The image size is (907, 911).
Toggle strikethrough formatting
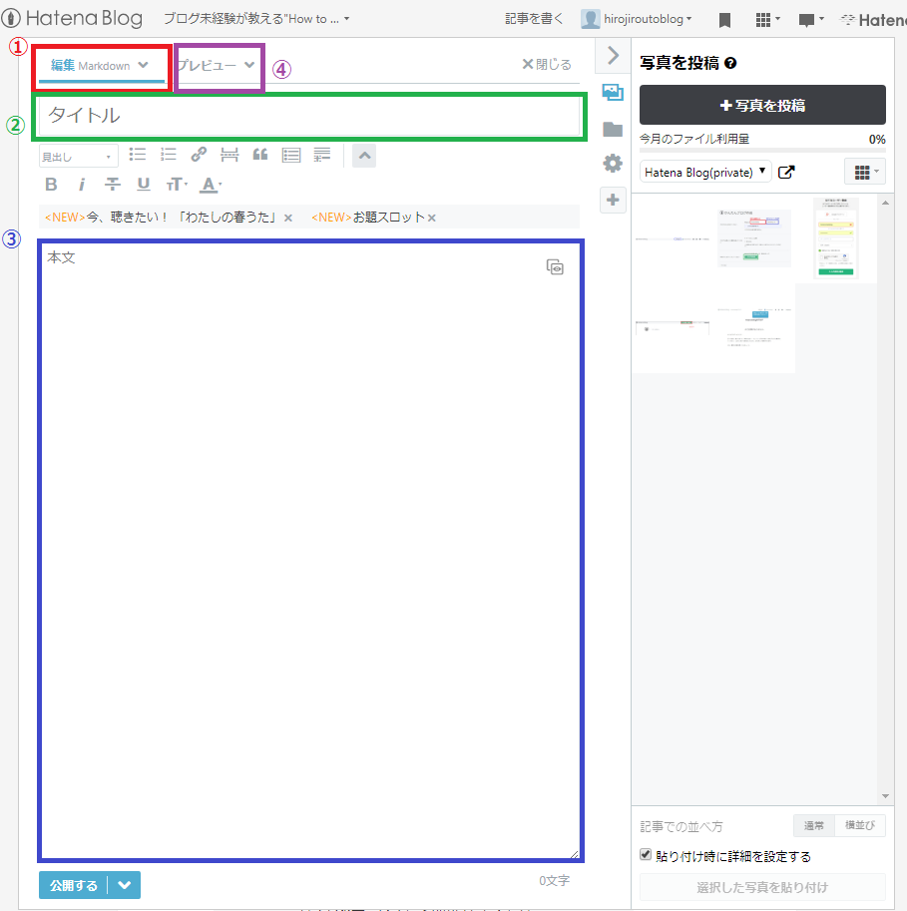(111, 185)
